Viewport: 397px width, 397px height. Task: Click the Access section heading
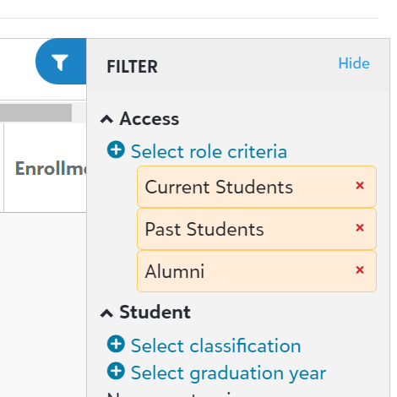(x=150, y=119)
